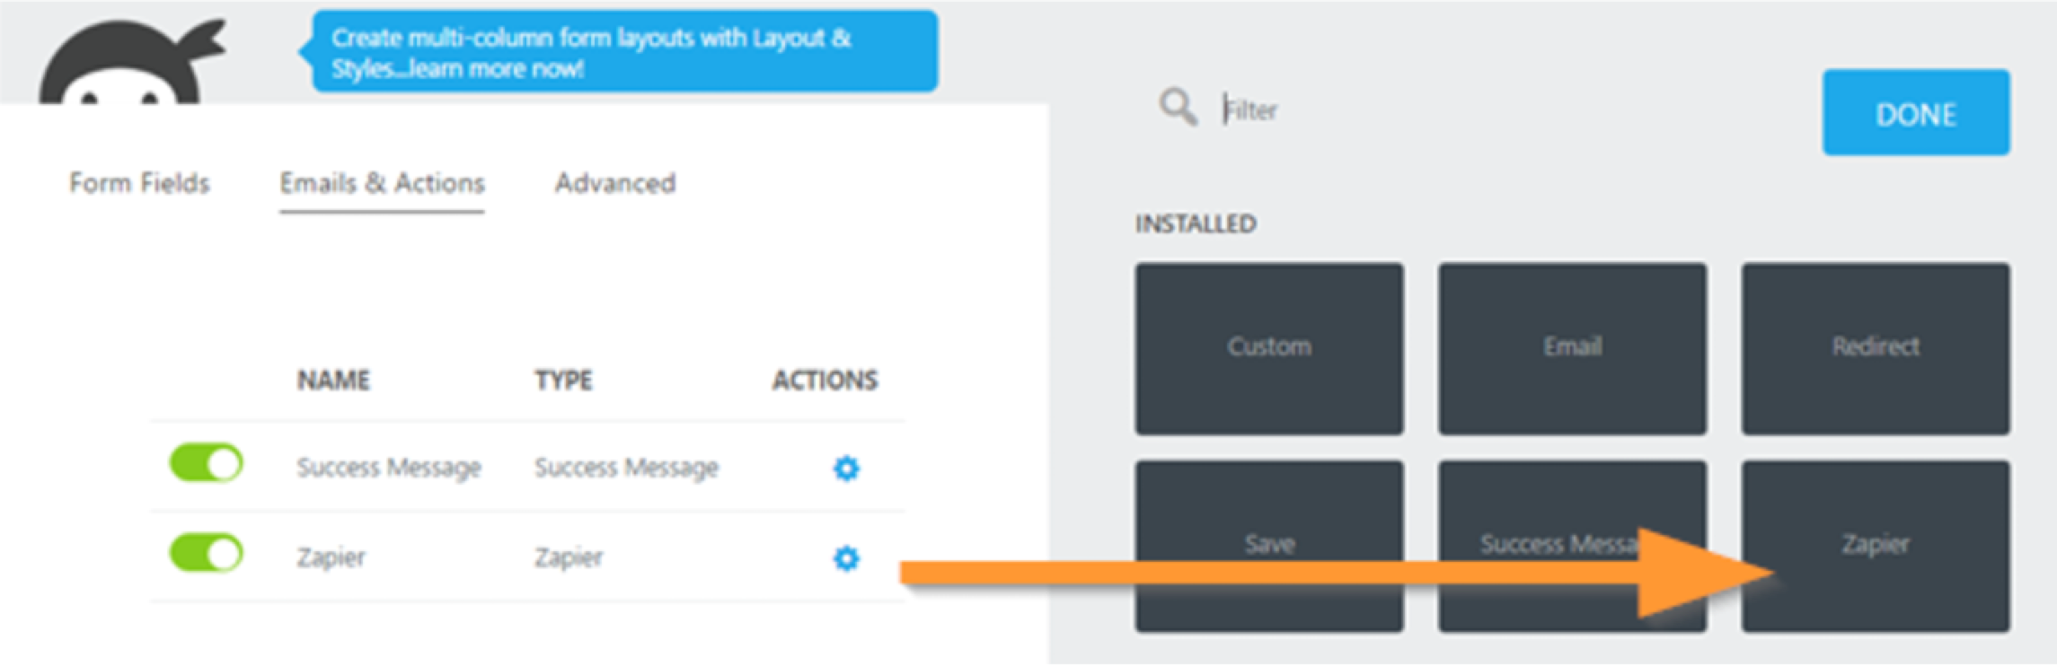The width and height of the screenshot is (2057, 666).
Task: Add the Custom action tile
Action: pos(1269,348)
